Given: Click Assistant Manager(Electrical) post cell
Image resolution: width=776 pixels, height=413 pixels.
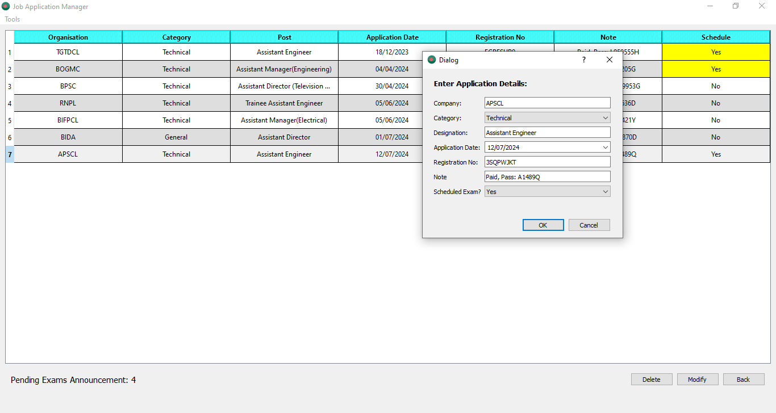Looking at the screenshot, I should [284, 120].
